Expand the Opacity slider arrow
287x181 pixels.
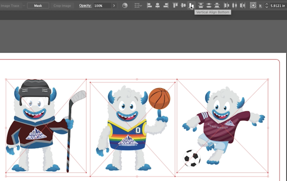114,6
